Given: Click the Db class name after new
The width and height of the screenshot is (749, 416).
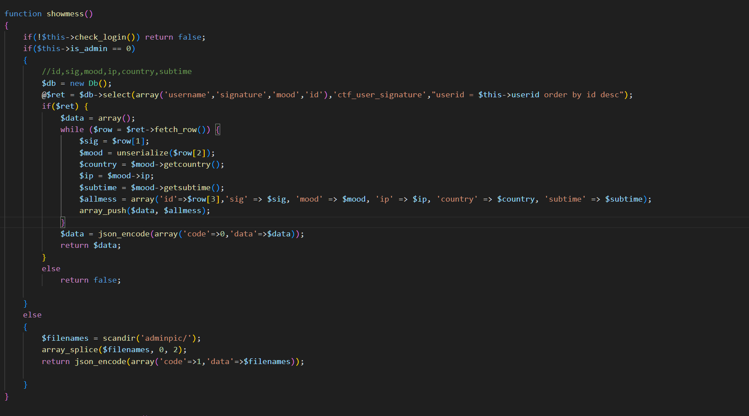Looking at the screenshot, I should (93, 83).
